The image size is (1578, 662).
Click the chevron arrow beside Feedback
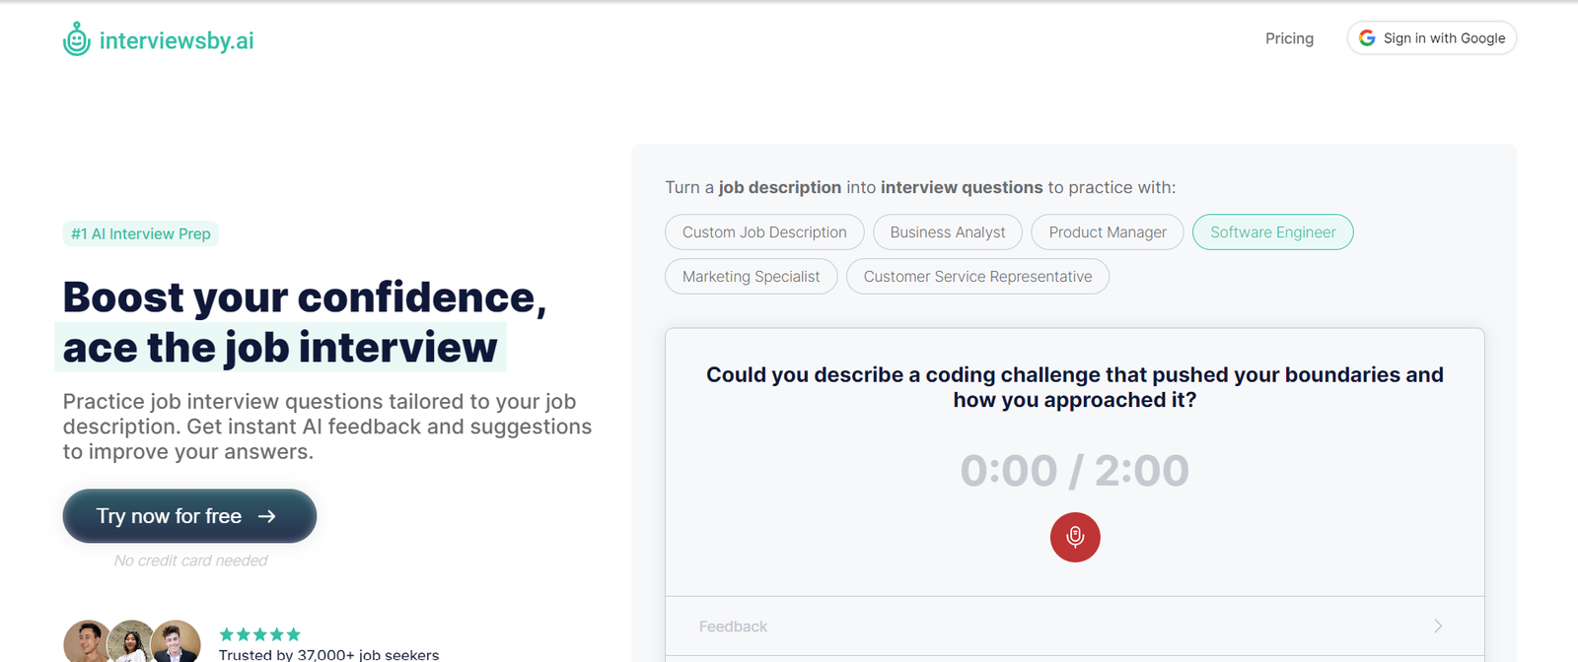click(1439, 626)
